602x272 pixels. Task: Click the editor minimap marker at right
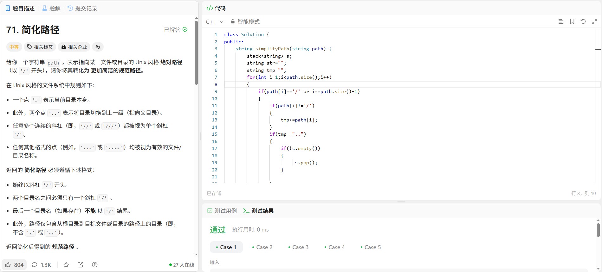[x=598, y=49]
